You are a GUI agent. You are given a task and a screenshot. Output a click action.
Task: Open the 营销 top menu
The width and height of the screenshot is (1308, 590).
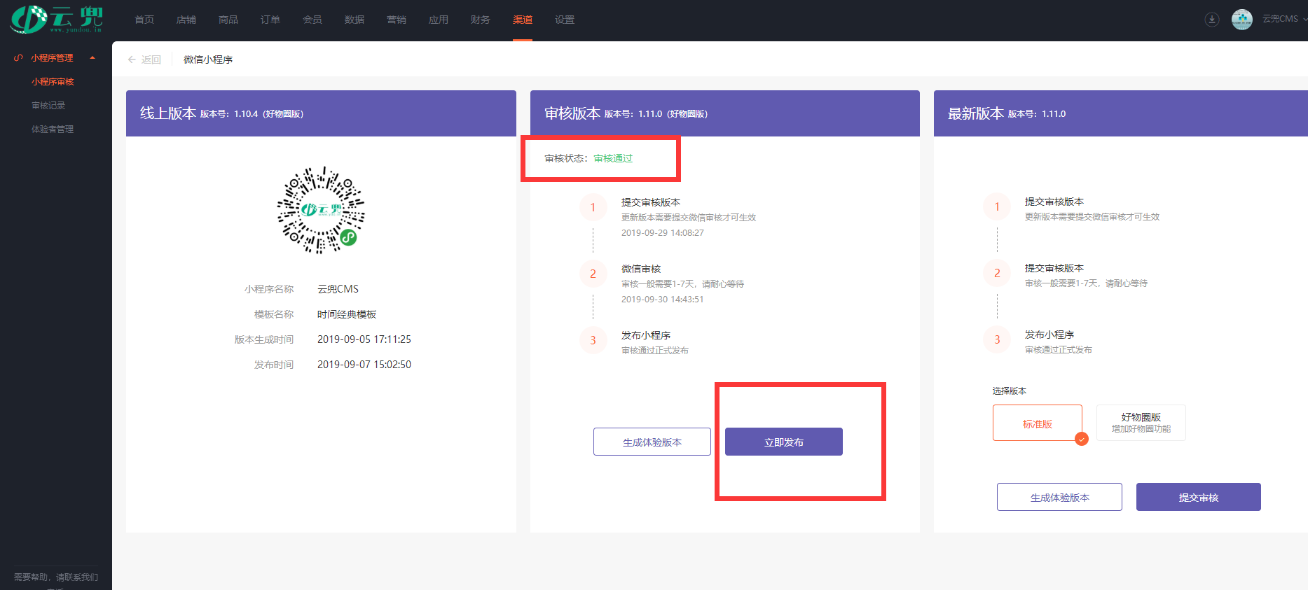pos(397,20)
